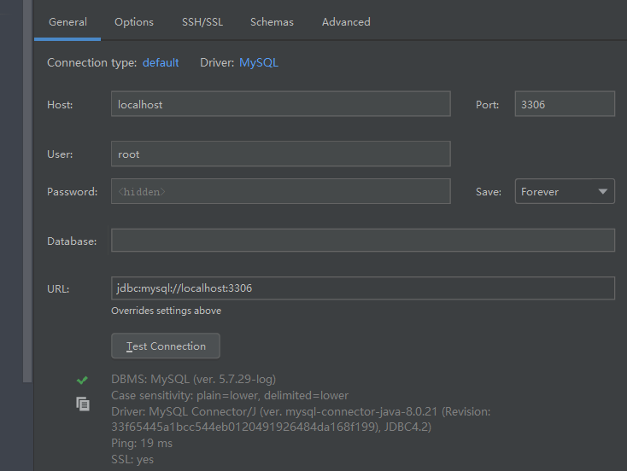Focus the Host field containing localhost
627x471 pixels.
pyautogui.click(x=280, y=104)
